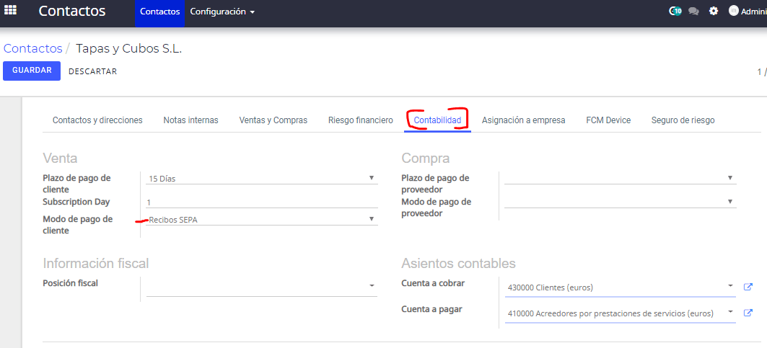Click the Admin user avatar

tap(733, 11)
